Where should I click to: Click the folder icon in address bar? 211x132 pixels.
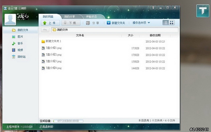[x=54, y=30]
